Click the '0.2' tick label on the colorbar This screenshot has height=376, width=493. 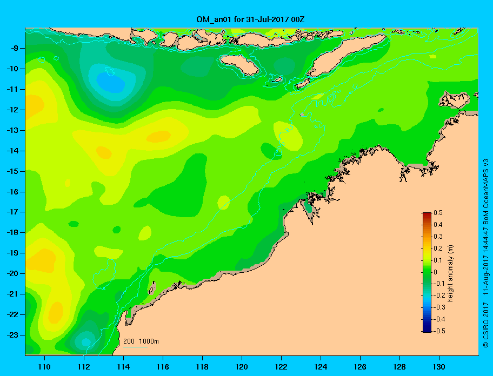pyautogui.click(x=438, y=248)
